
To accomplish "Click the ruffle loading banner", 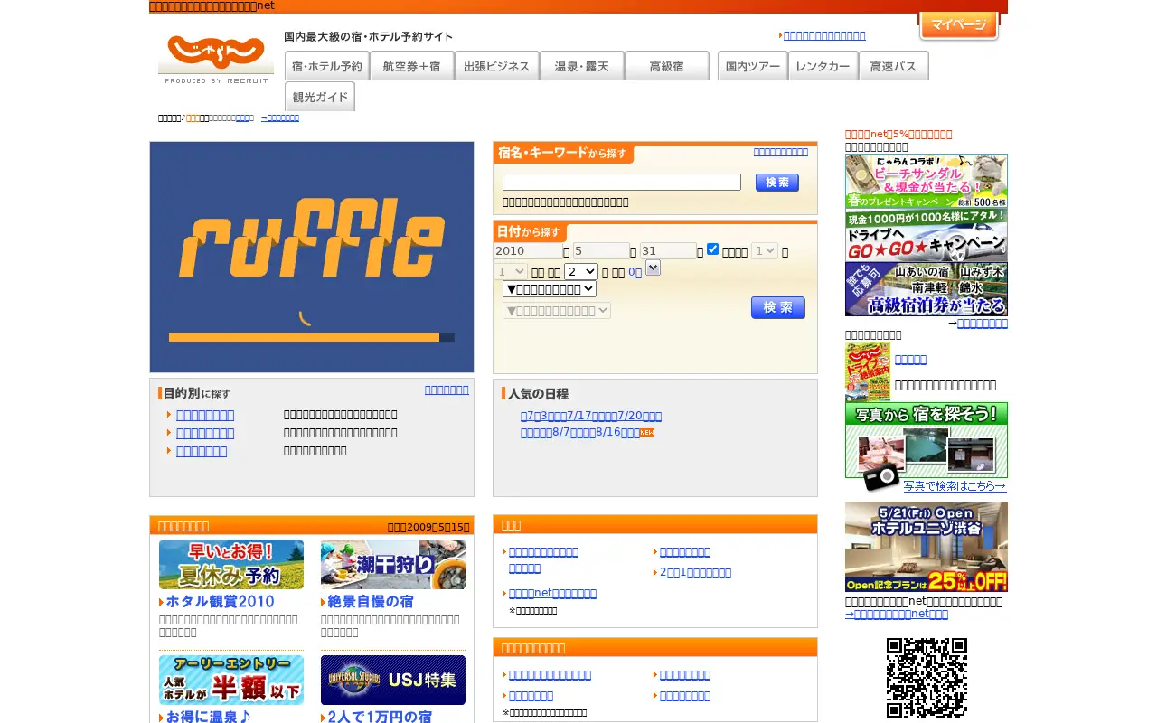I will click(312, 257).
